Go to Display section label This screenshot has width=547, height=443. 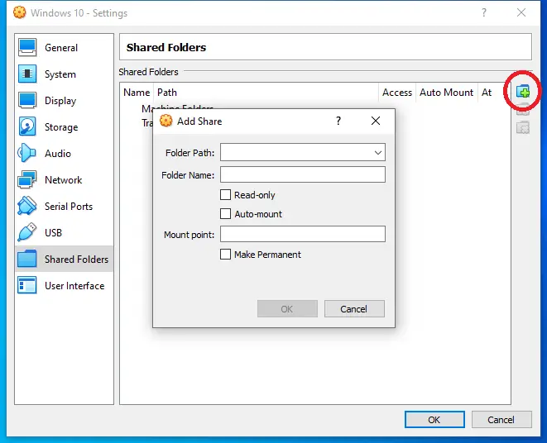point(60,101)
